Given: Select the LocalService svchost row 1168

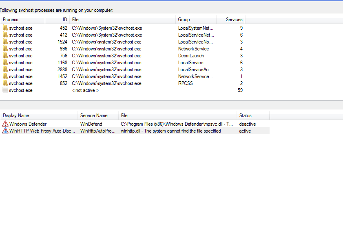Looking at the screenshot, I should 122,63.
